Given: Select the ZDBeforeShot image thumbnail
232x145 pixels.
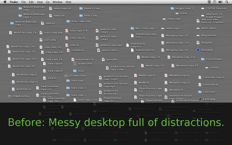Looking at the screenshot, I should (x=9, y=96).
